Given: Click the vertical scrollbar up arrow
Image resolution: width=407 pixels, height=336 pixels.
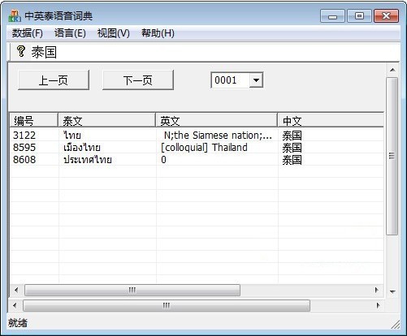Looking at the screenshot, I should pyautogui.click(x=392, y=70).
